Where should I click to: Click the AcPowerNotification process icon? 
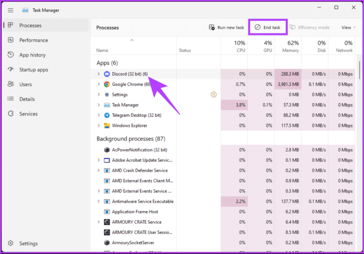click(107, 150)
